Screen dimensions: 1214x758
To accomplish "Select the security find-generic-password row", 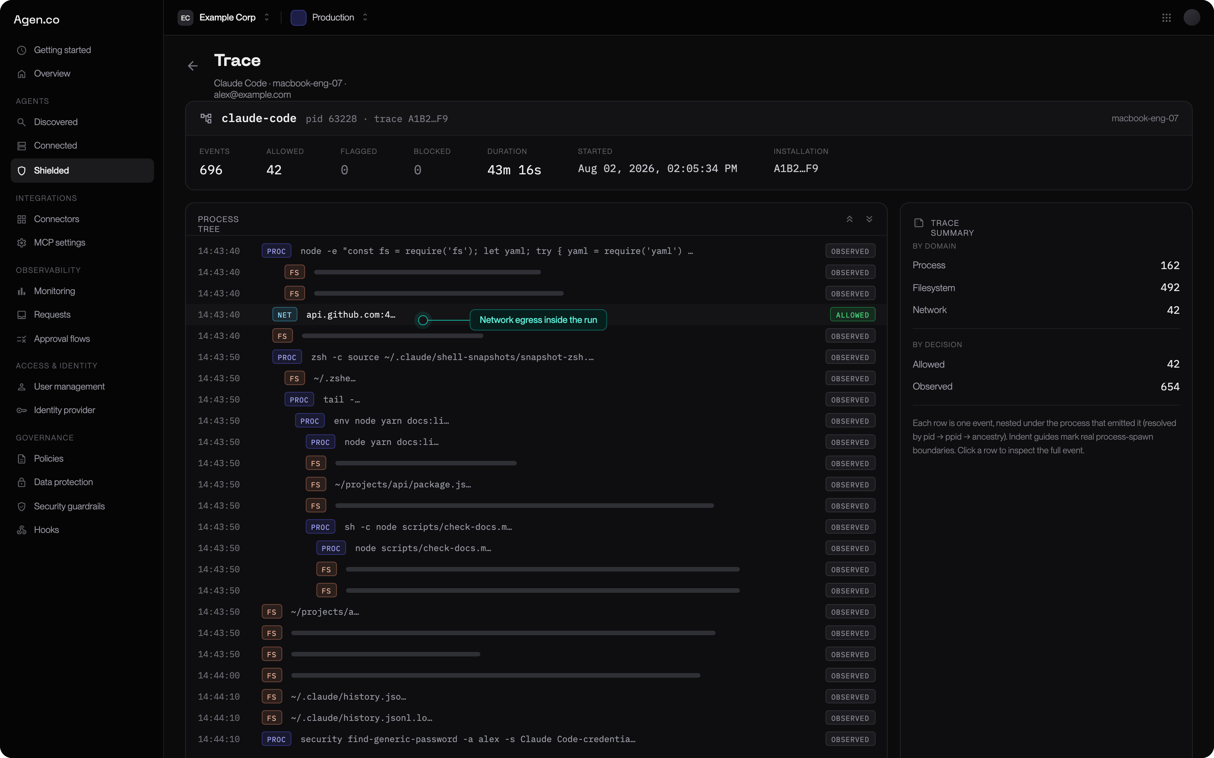I will [x=536, y=739].
